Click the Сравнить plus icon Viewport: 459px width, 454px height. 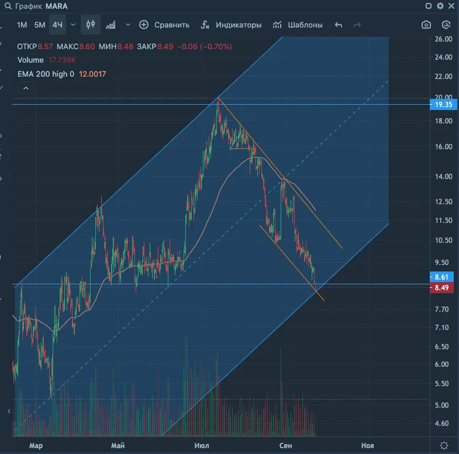point(144,25)
